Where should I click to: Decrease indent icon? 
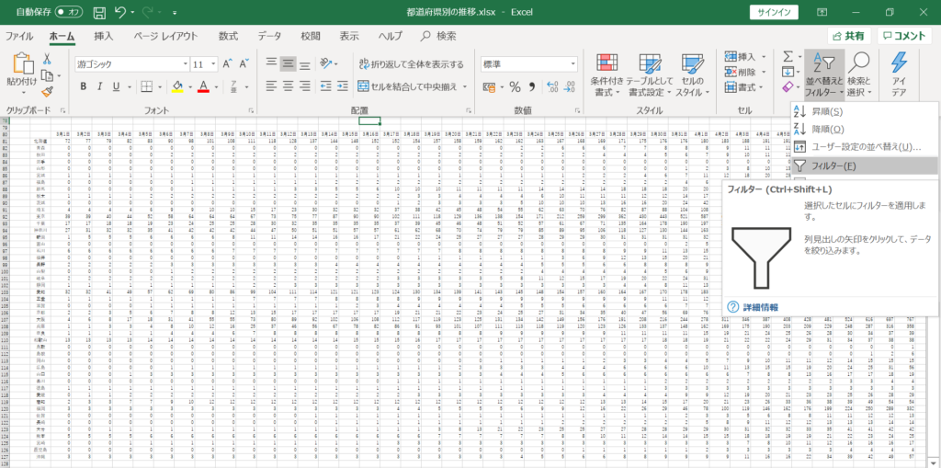click(326, 86)
